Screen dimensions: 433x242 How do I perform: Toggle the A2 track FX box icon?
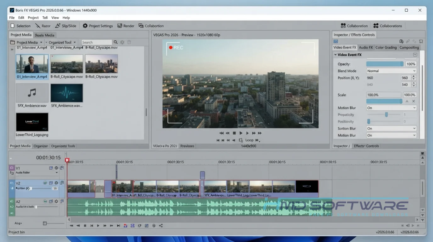51,201
